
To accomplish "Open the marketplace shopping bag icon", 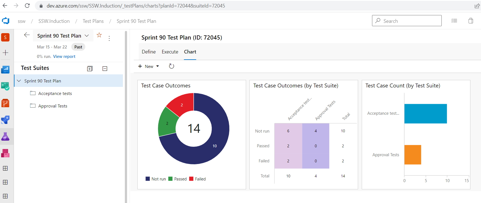I will 471,21.
